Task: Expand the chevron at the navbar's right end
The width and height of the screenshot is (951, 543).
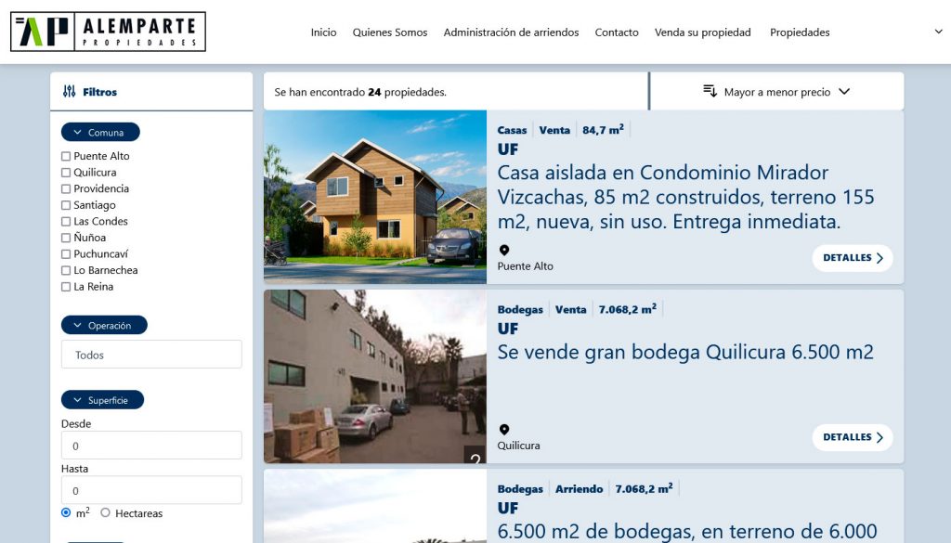Action: tap(938, 32)
